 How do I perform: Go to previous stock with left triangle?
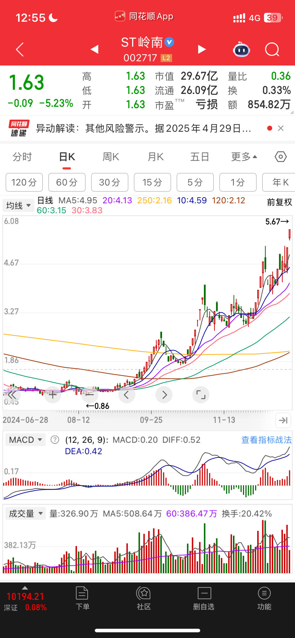click(x=94, y=49)
